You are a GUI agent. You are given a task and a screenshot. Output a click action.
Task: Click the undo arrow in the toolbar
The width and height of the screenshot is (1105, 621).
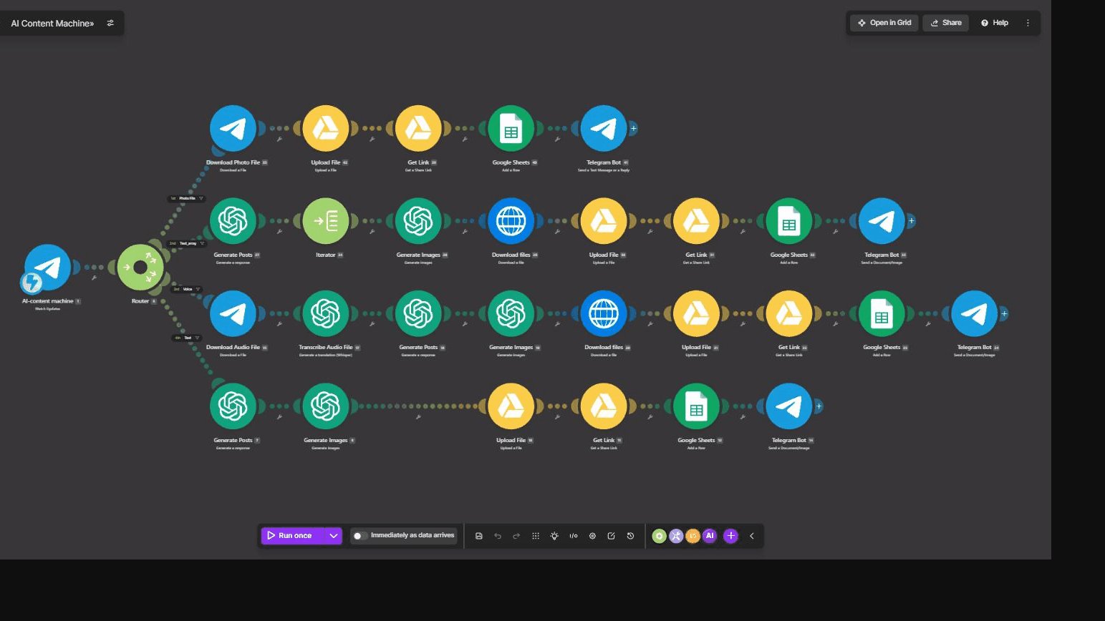(498, 536)
